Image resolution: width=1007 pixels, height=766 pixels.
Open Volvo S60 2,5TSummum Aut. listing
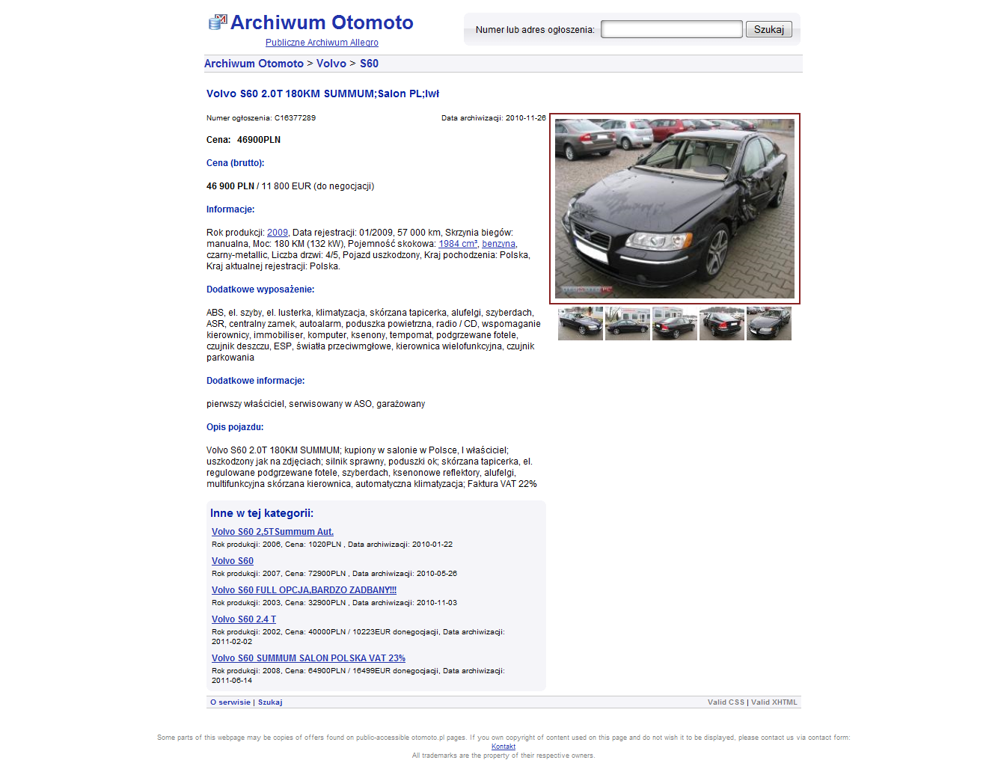(272, 532)
